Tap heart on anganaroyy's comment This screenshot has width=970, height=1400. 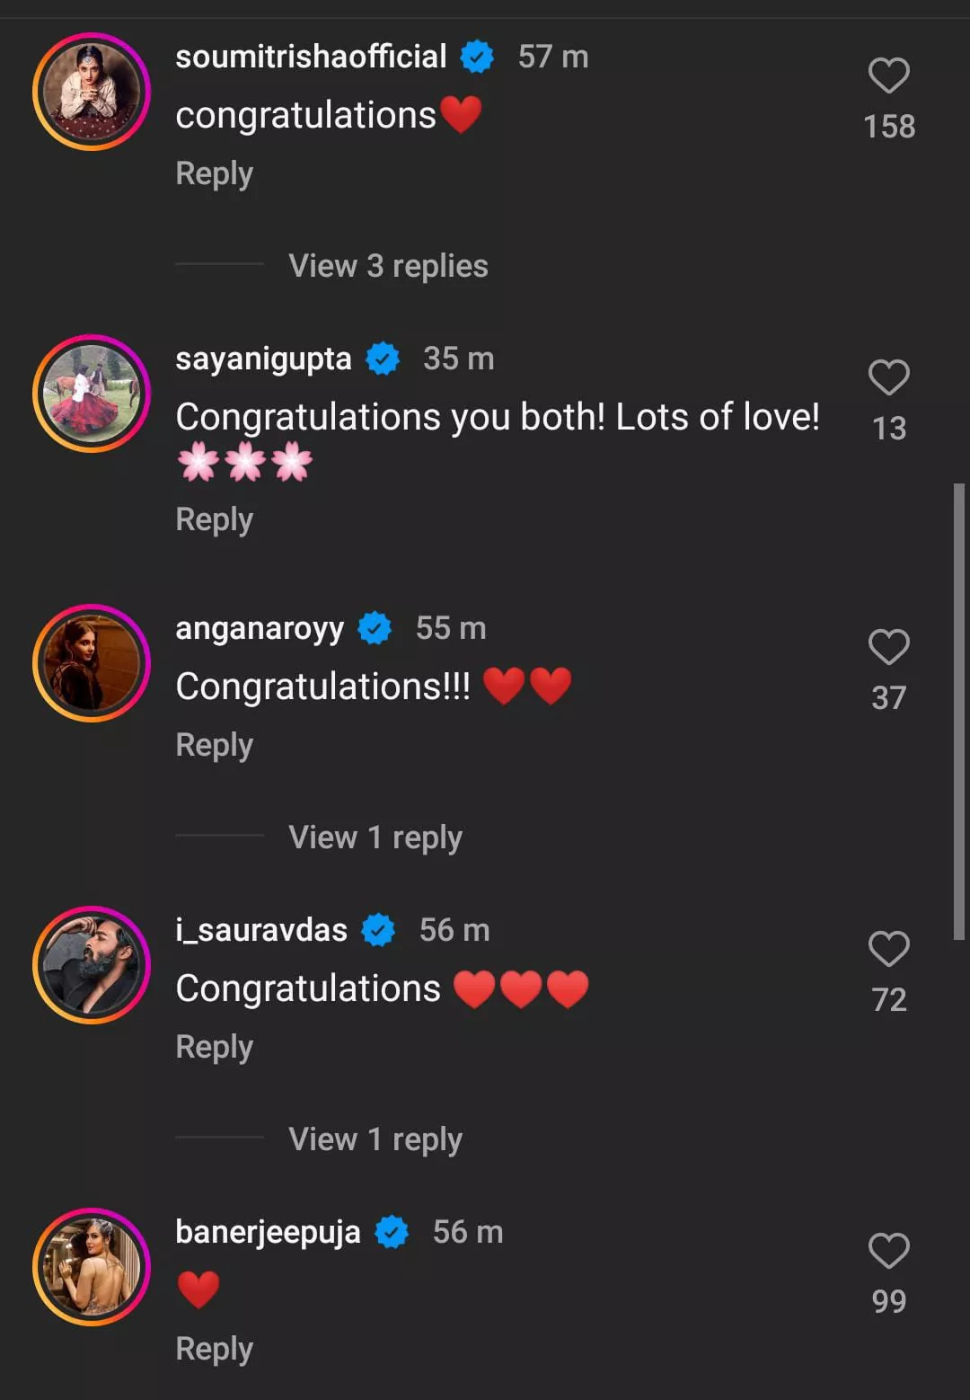pos(888,647)
